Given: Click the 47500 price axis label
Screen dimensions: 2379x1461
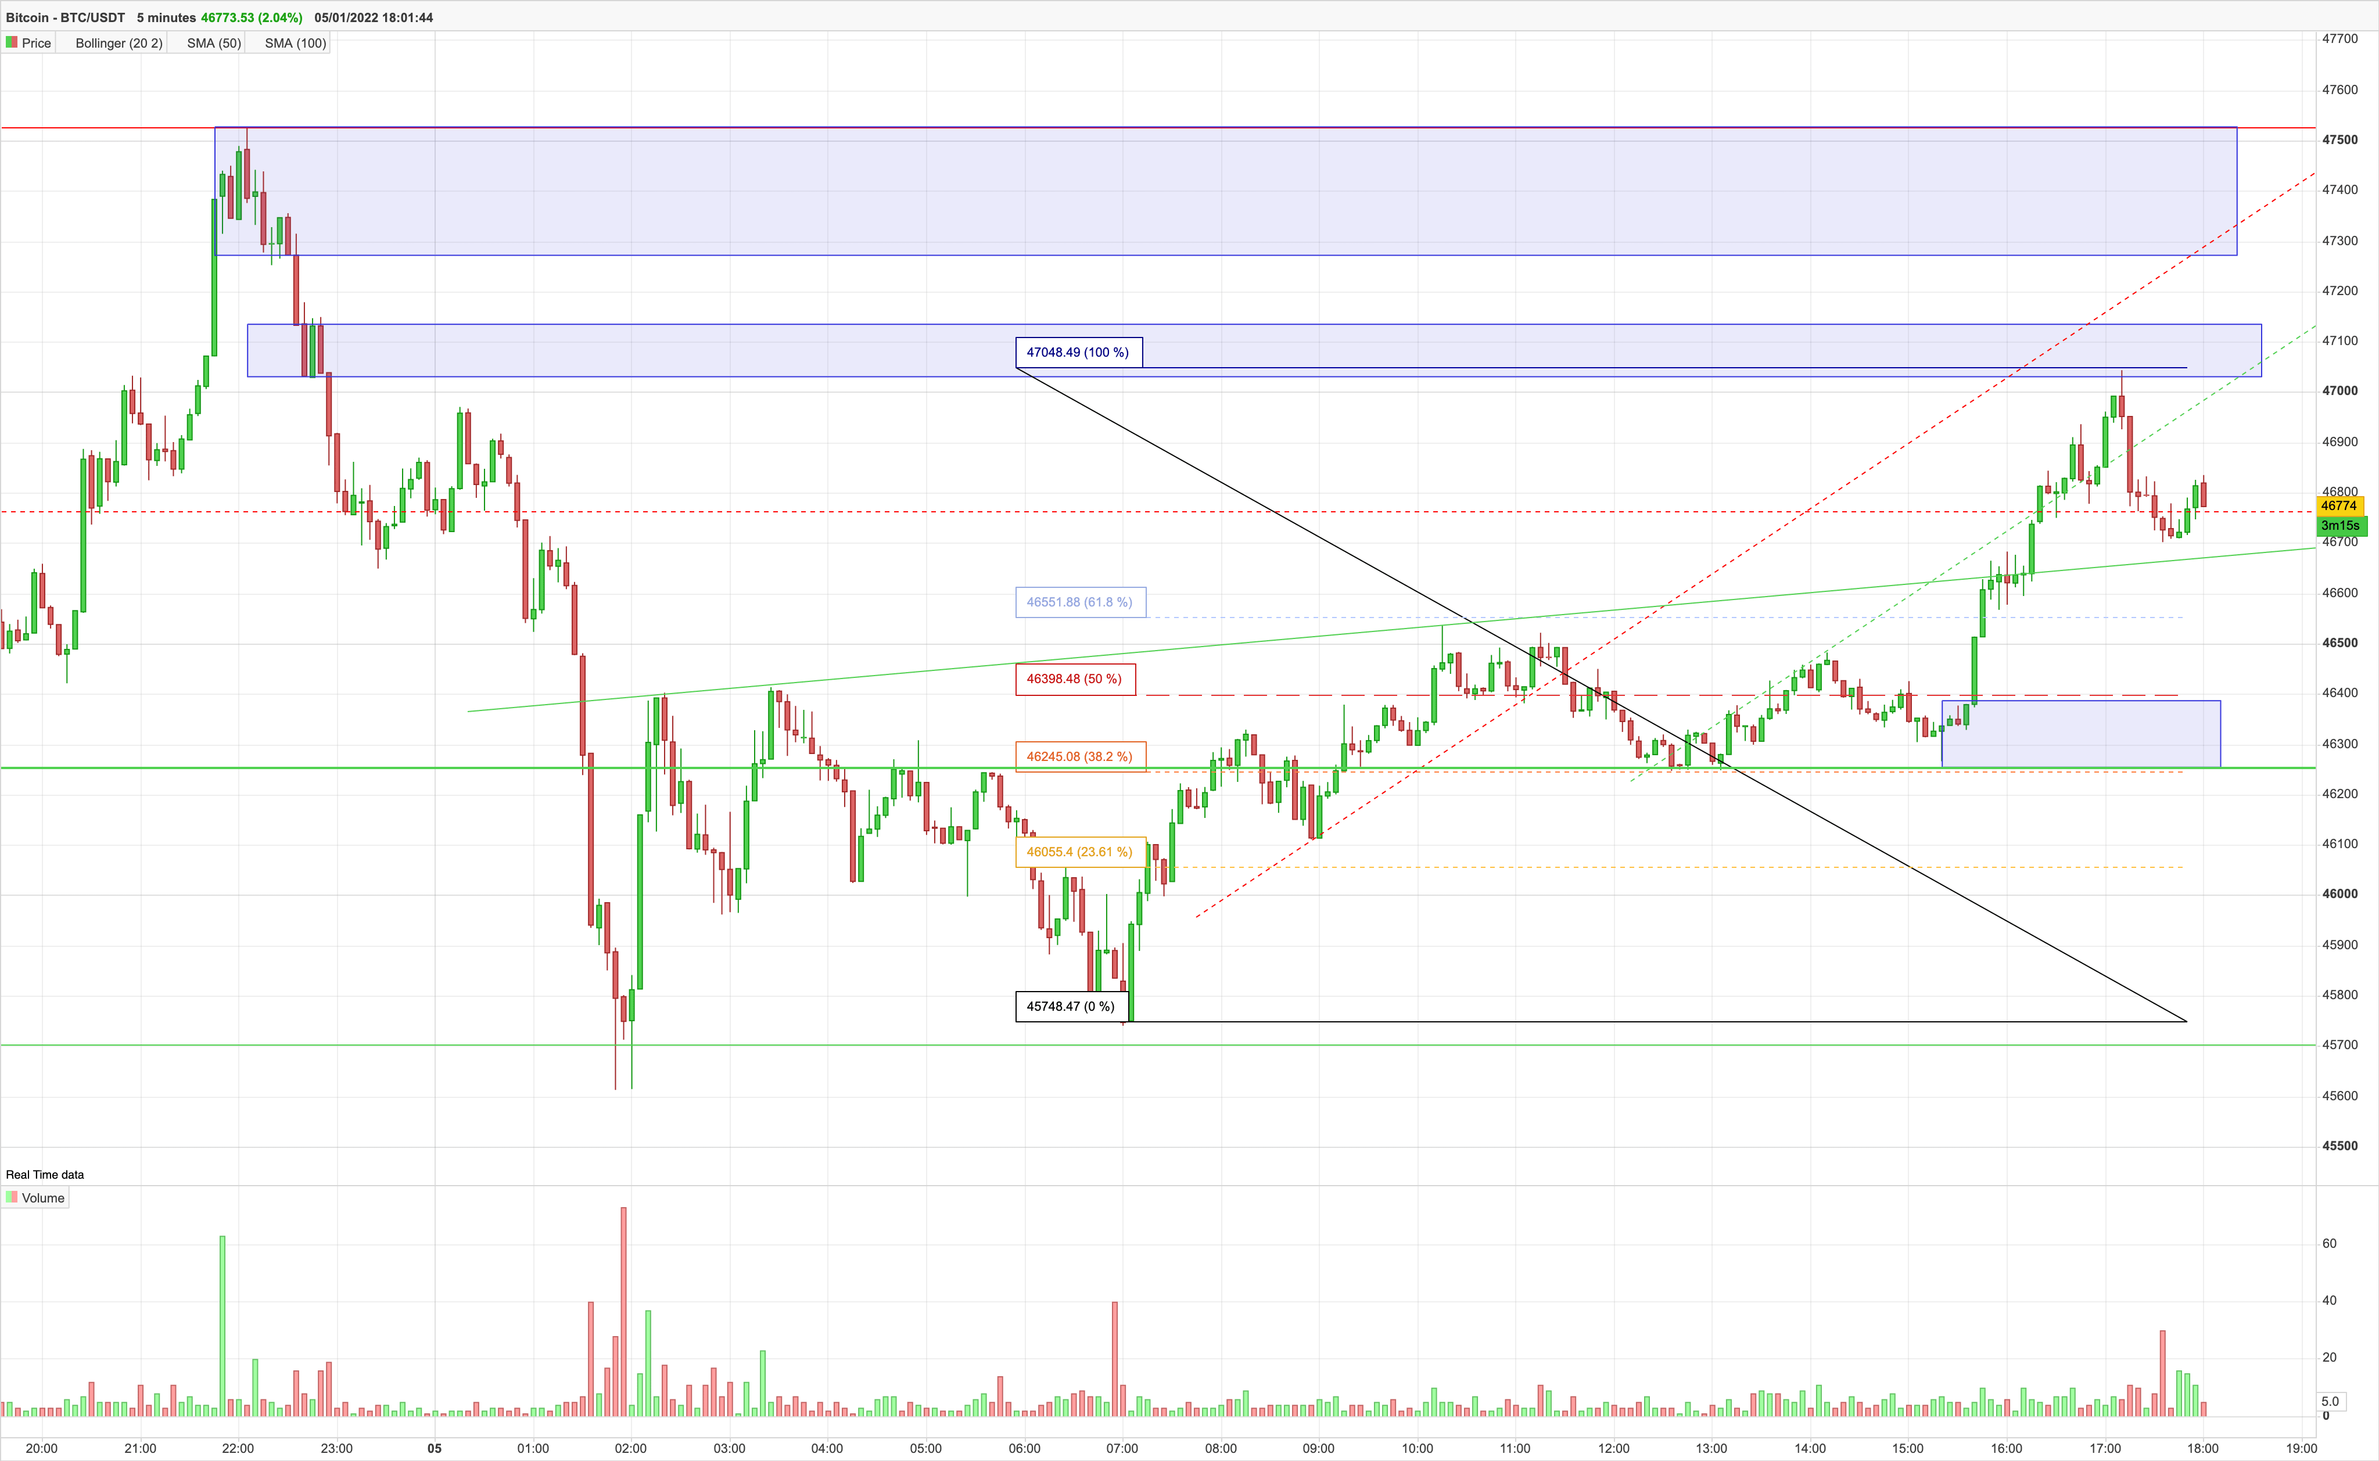Looking at the screenshot, I should (x=2340, y=140).
